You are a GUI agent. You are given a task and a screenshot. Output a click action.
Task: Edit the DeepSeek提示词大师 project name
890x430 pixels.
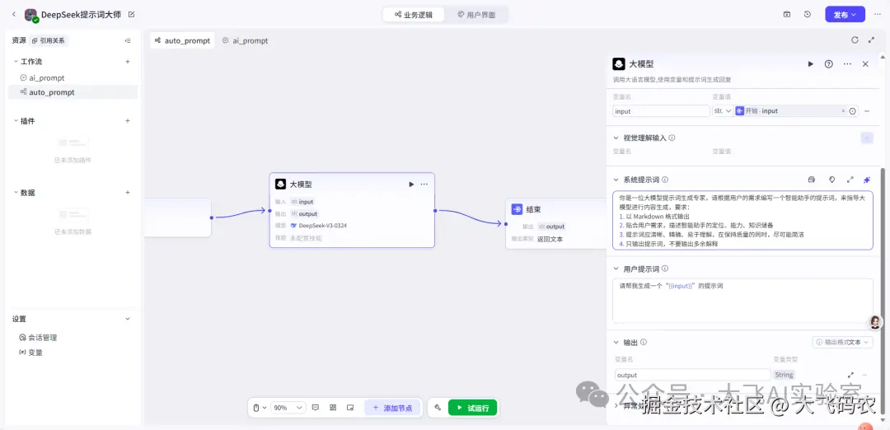click(132, 14)
